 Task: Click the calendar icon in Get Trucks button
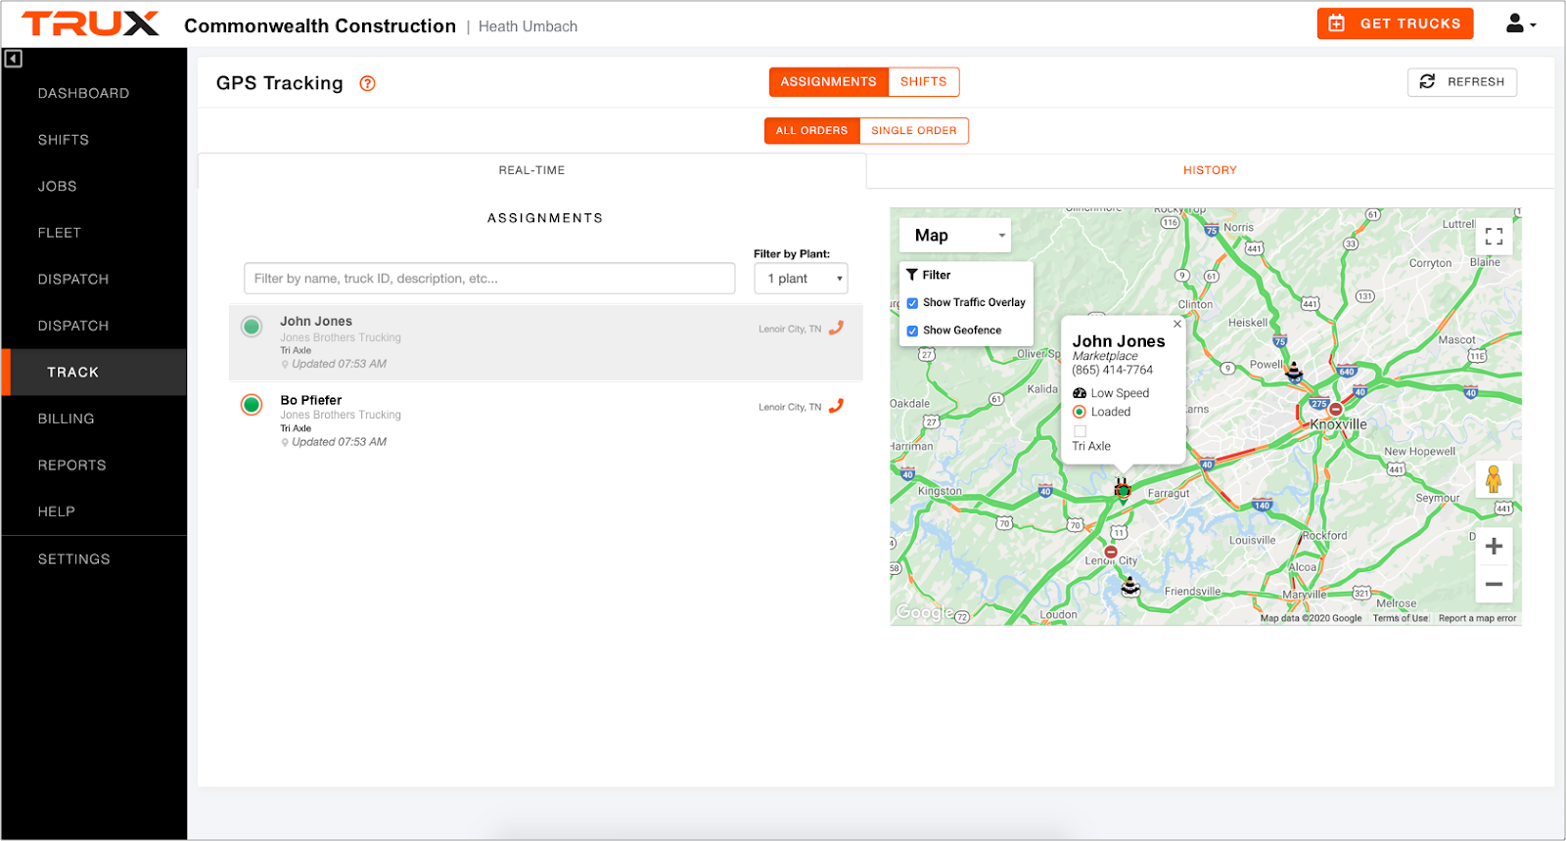pyautogui.click(x=1337, y=23)
